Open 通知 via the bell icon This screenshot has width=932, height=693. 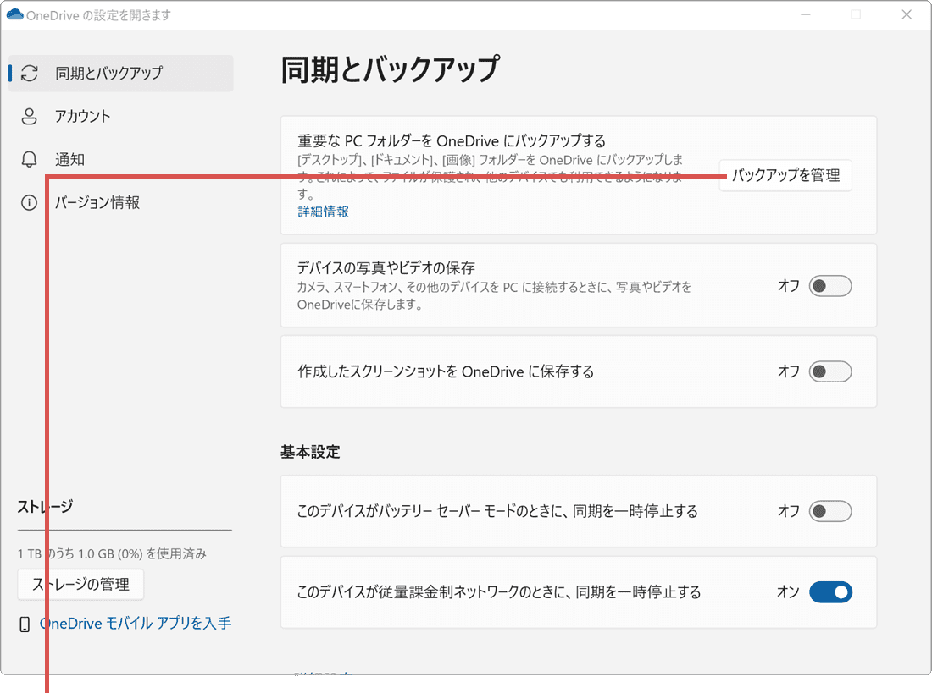pos(28,159)
